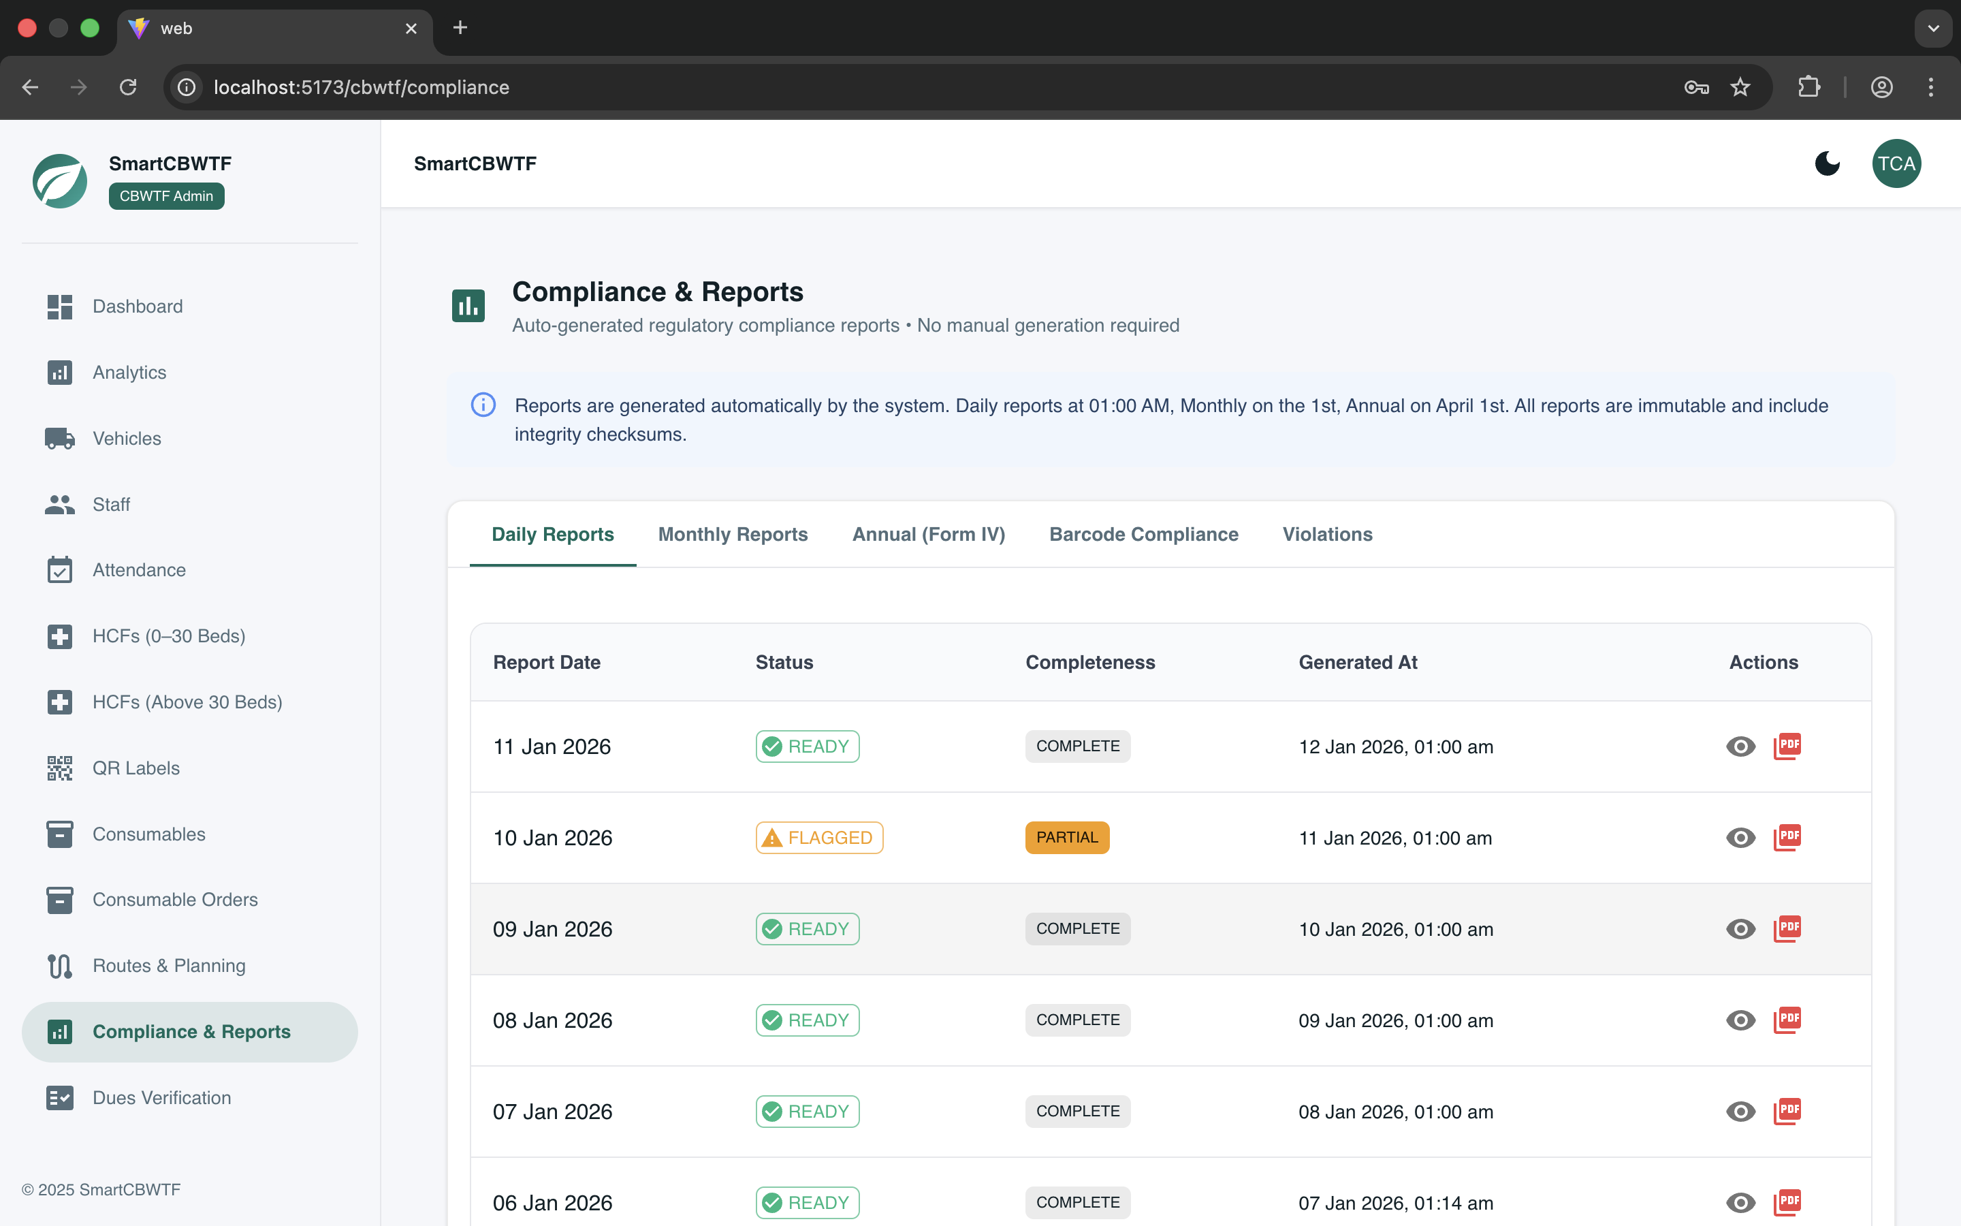Open eye preview for 08 Jan 2026 report
This screenshot has height=1226, width=1961.
click(x=1740, y=1020)
